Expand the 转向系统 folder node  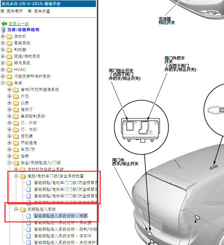[x=3, y=63]
